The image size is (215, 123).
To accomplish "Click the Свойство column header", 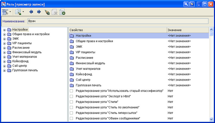I will 118,30.
